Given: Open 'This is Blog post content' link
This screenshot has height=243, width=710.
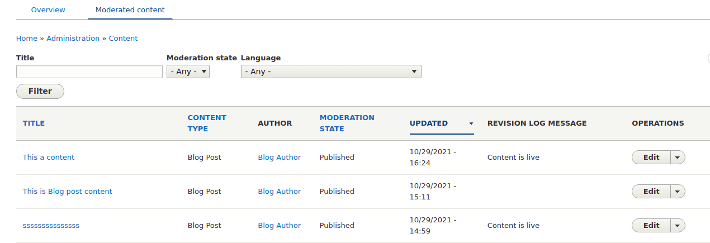Looking at the screenshot, I should click(x=68, y=192).
